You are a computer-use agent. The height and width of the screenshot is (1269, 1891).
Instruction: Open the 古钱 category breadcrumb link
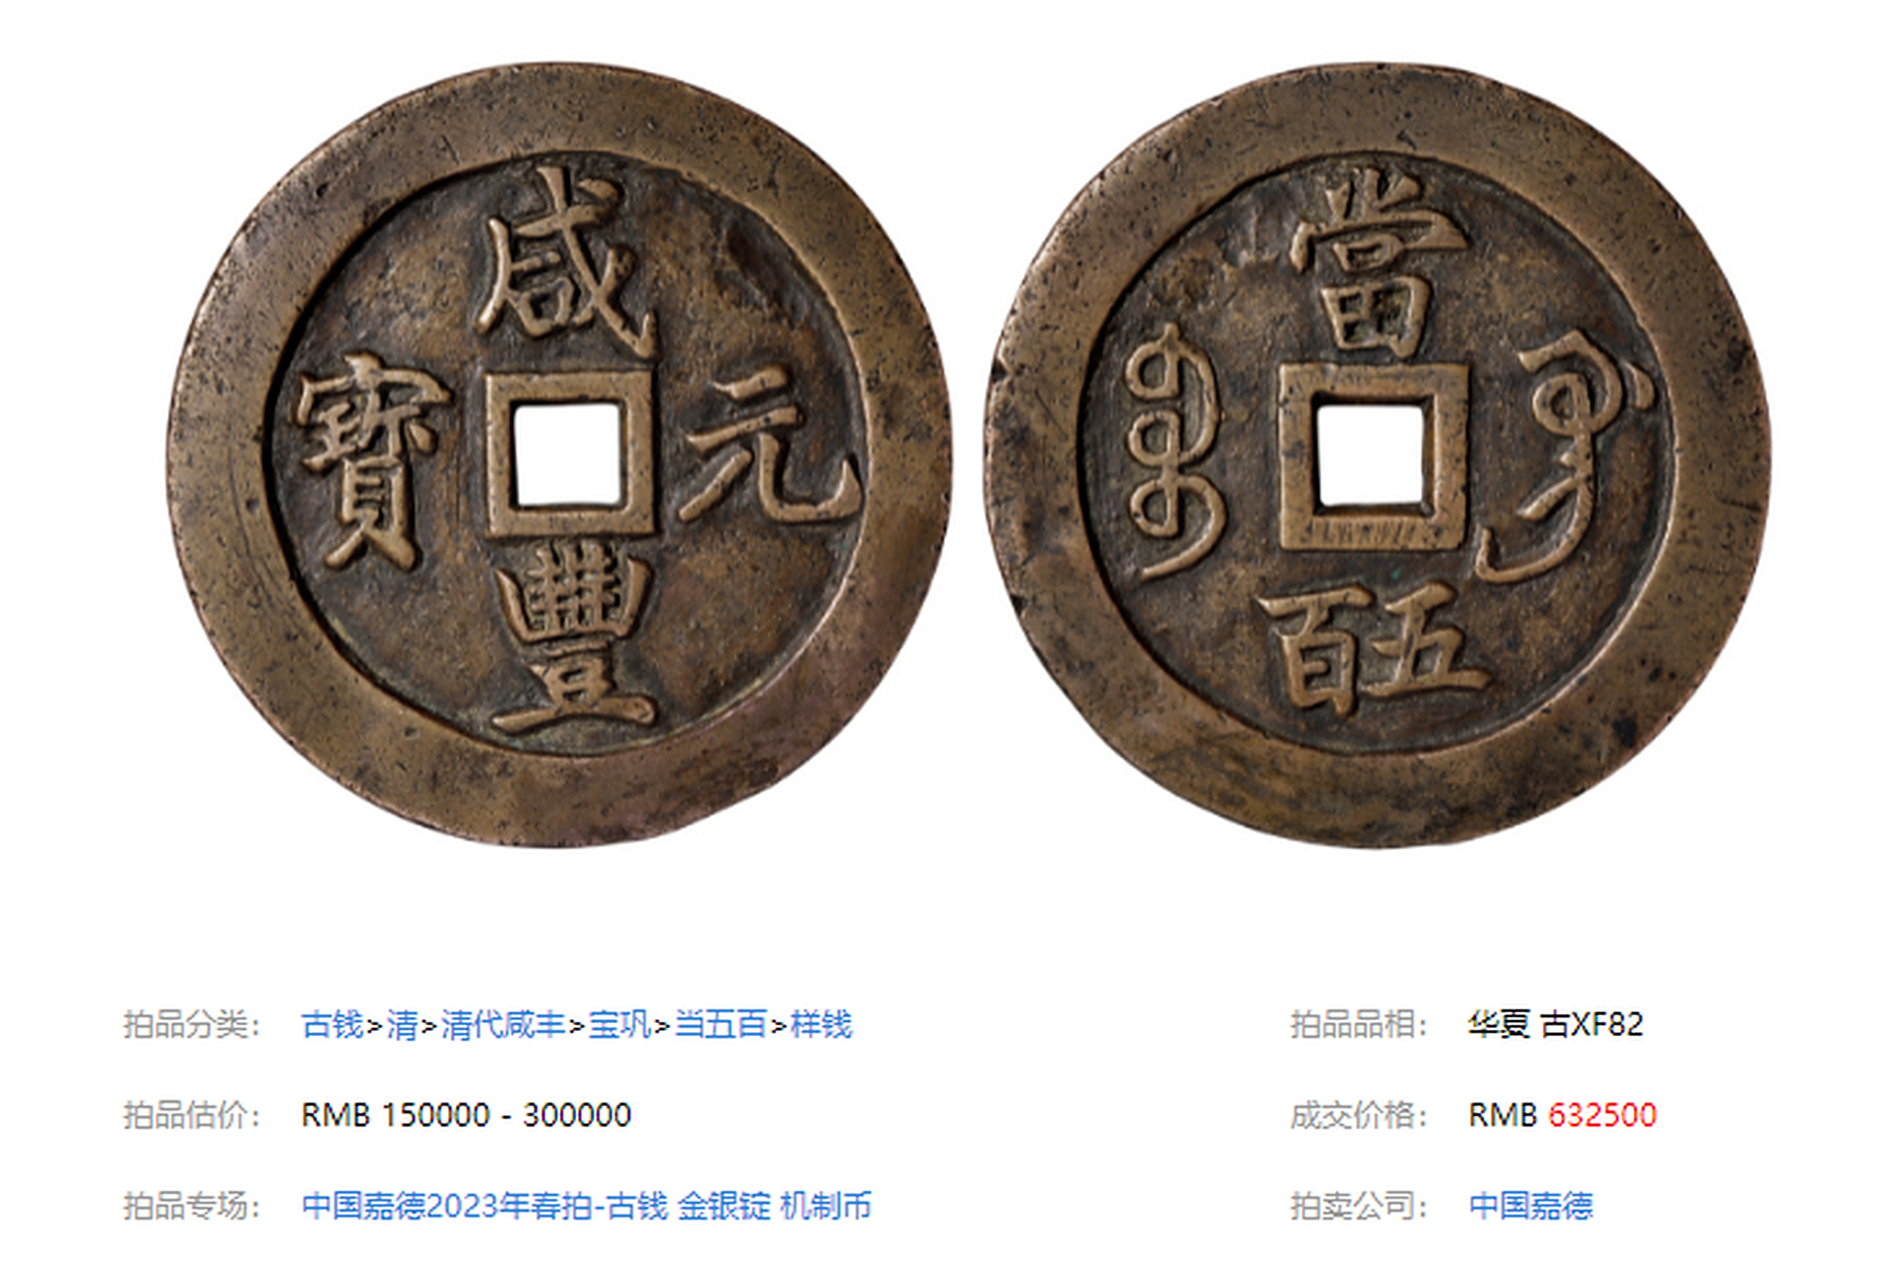[x=332, y=1024]
